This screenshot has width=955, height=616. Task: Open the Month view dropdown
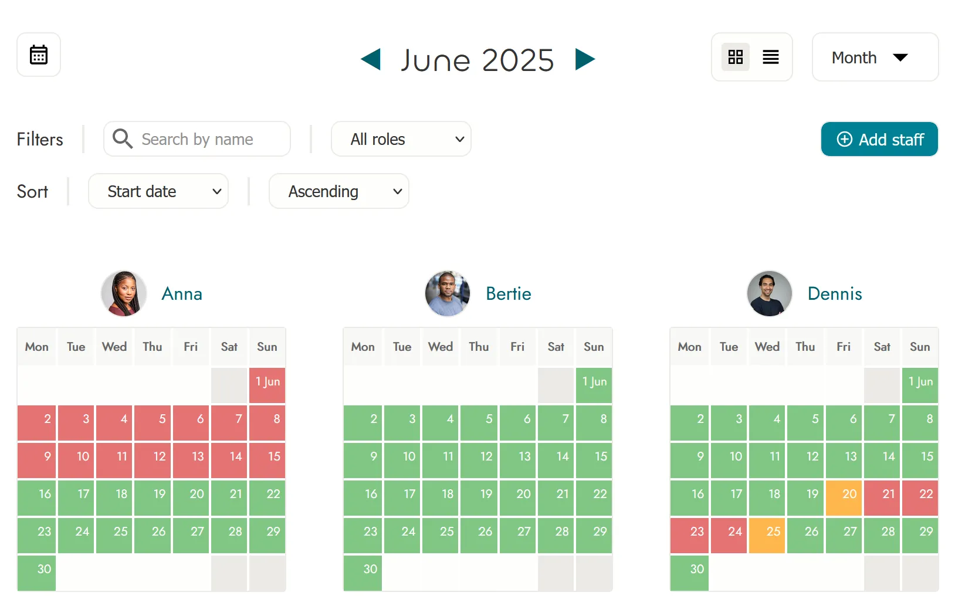coord(874,57)
